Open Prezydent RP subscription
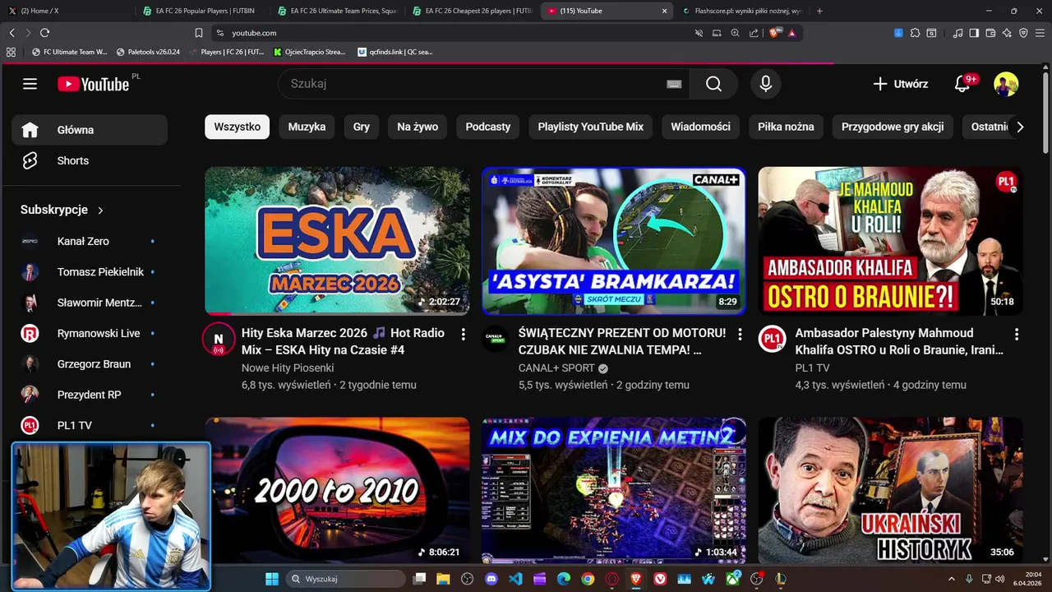This screenshot has width=1052, height=592. click(x=88, y=395)
